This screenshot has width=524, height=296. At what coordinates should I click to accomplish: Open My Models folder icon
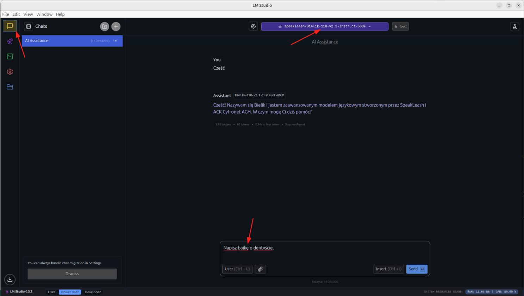click(x=10, y=87)
